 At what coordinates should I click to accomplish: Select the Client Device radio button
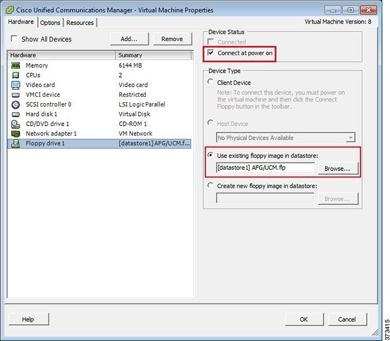[x=210, y=82]
